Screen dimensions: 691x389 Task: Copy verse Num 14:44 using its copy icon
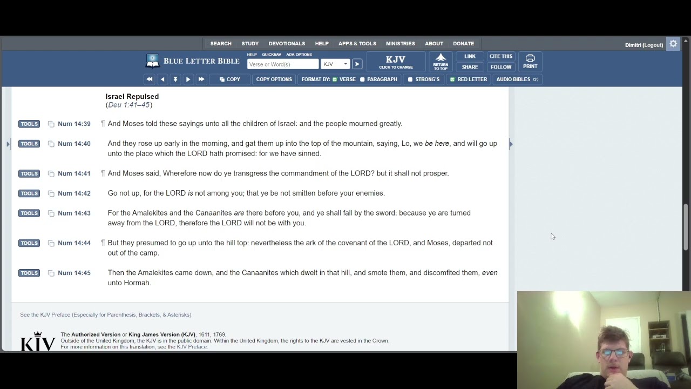click(x=51, y=243)
